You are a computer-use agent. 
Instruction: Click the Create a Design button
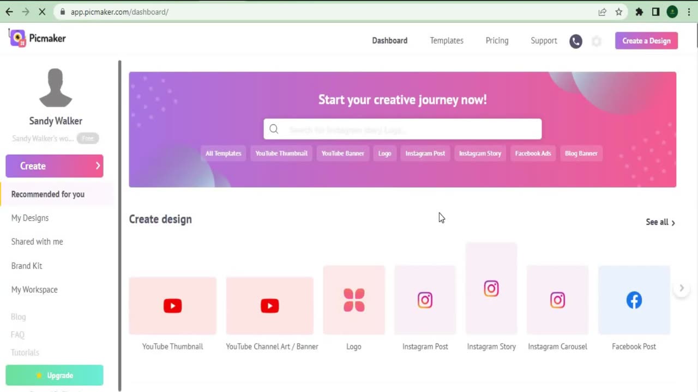(x=647, y=41)
